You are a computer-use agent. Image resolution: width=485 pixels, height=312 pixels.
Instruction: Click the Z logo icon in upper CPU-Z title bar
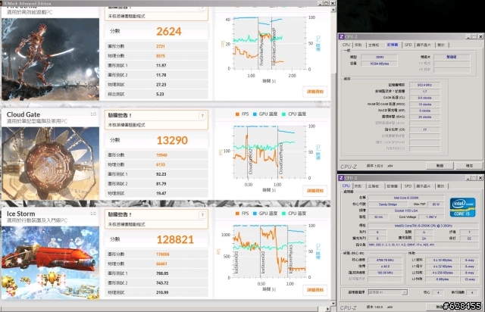pyautogui.click(x=342, y=36)
